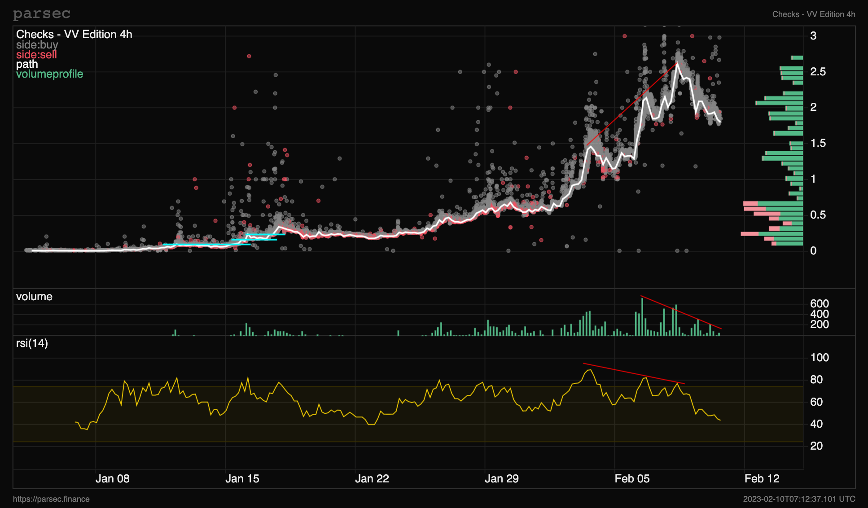
Task: Click the rsi(14) panel label
Action: [x=32, y=343]
